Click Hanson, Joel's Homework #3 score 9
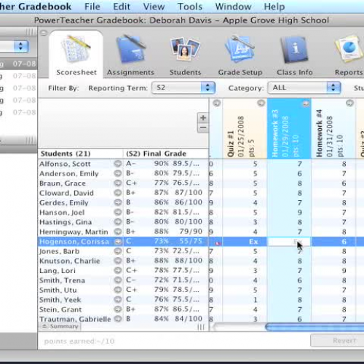The height and width of the screenshot is (364, 364). point(300,213)
